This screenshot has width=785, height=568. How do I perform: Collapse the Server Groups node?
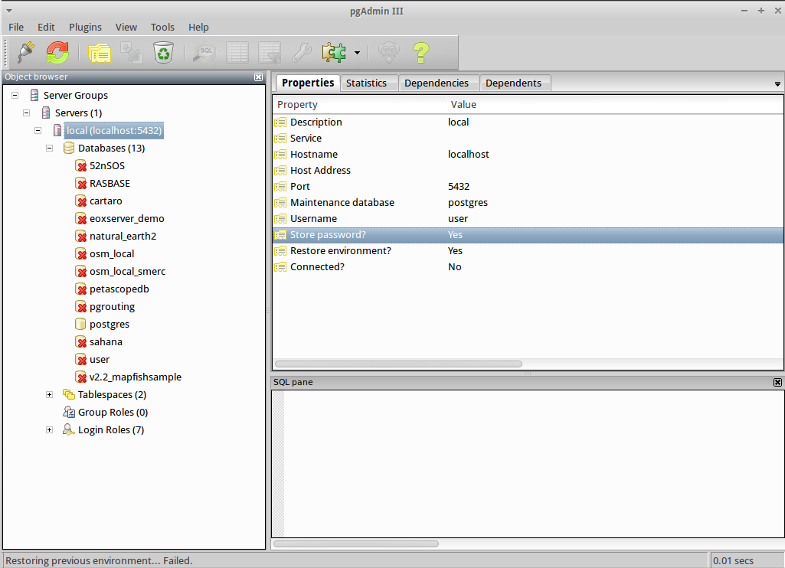[15, 95]
